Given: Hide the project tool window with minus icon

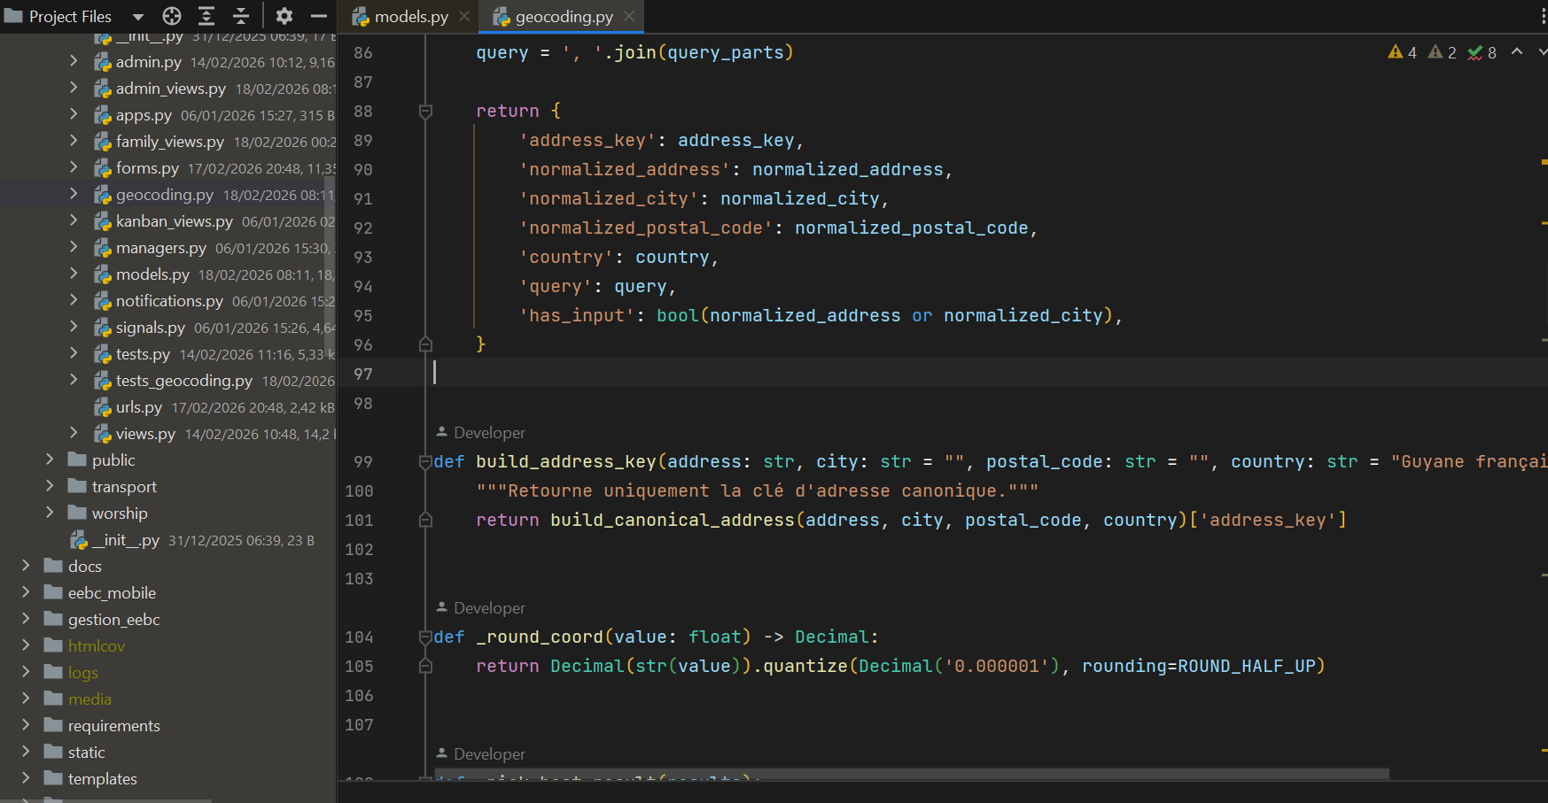Looking at the screenshot, I should coord(319,16).
